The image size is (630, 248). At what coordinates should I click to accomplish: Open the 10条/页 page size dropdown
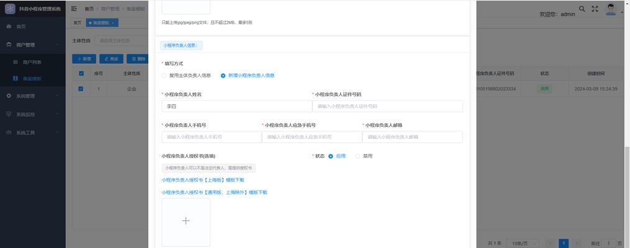(523, 244)
